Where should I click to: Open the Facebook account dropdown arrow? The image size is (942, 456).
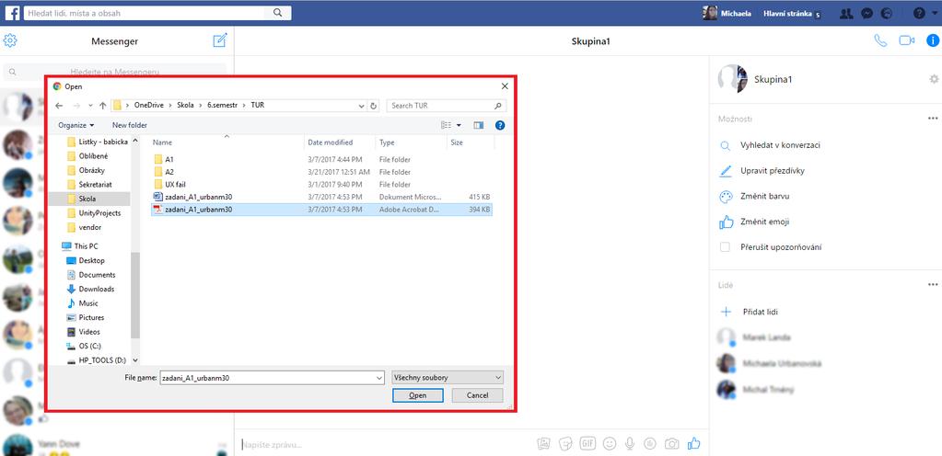tap(935, 13)
